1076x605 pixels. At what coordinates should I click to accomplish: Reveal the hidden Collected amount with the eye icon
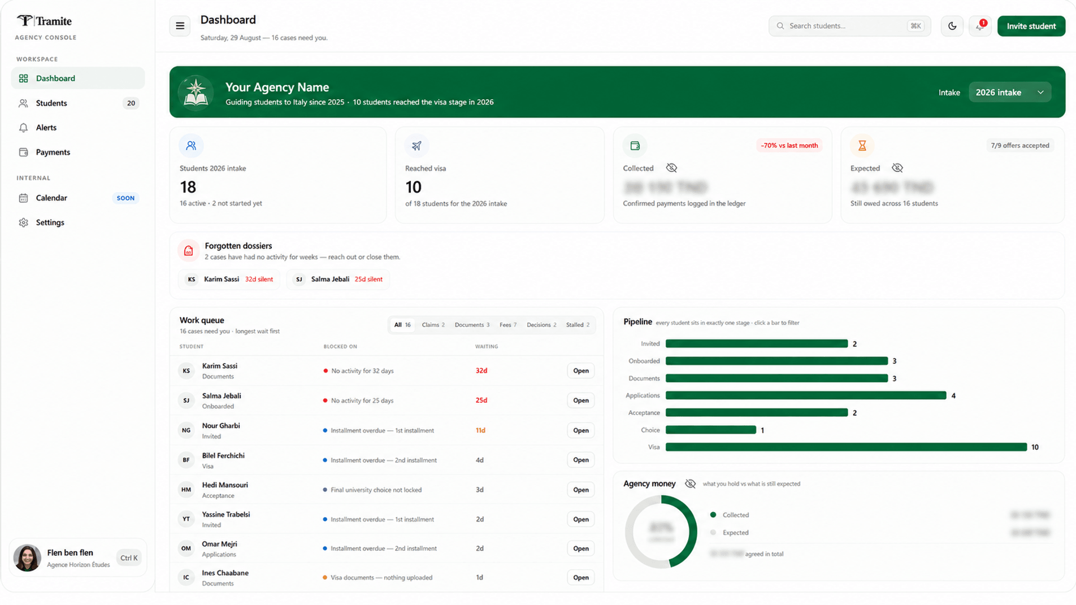[671, 168]
